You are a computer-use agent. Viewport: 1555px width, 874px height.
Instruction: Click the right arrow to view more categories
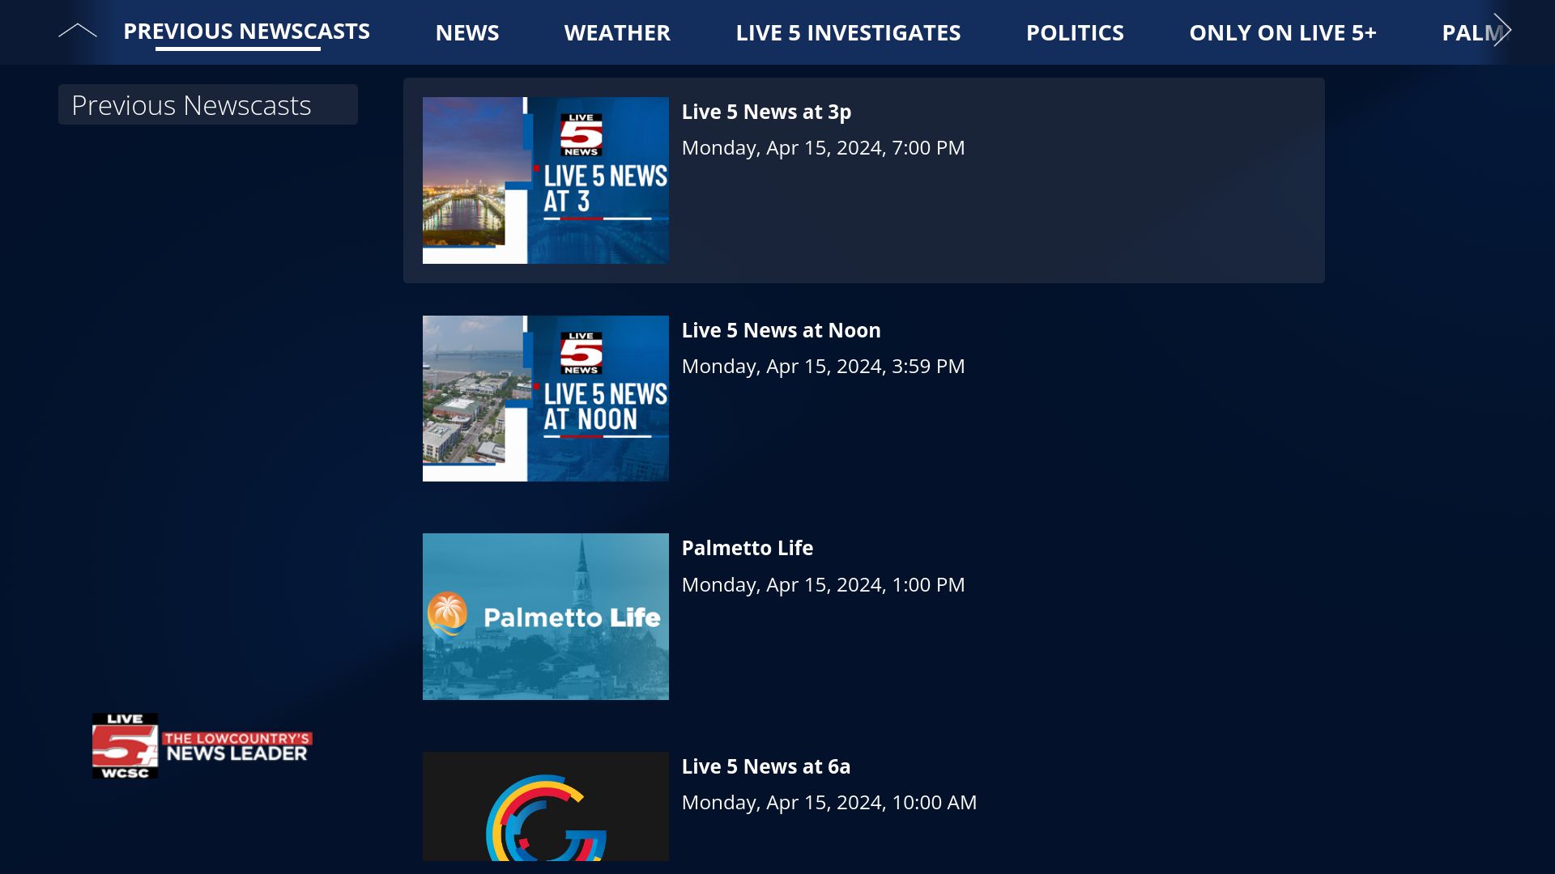tap(1502, 31)
